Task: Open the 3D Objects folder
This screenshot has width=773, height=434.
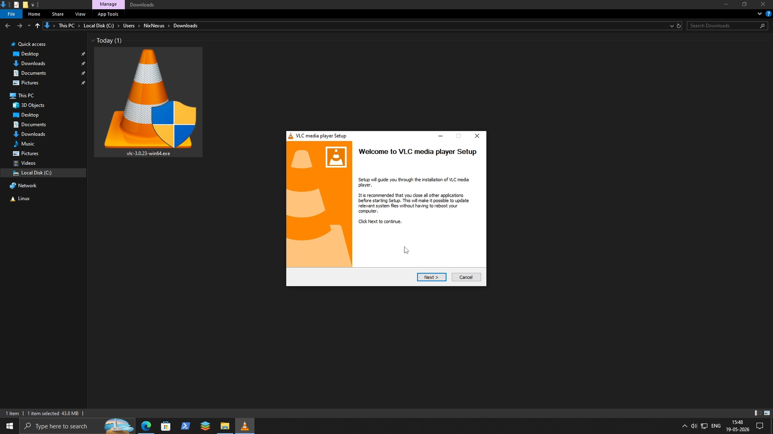Action: click(32, 105)
